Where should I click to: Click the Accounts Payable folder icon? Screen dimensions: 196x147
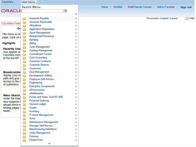[24, 19]
